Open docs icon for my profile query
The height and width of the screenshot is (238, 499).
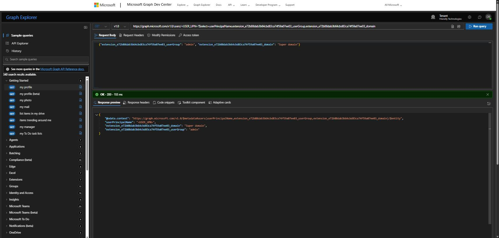(81, 87)
